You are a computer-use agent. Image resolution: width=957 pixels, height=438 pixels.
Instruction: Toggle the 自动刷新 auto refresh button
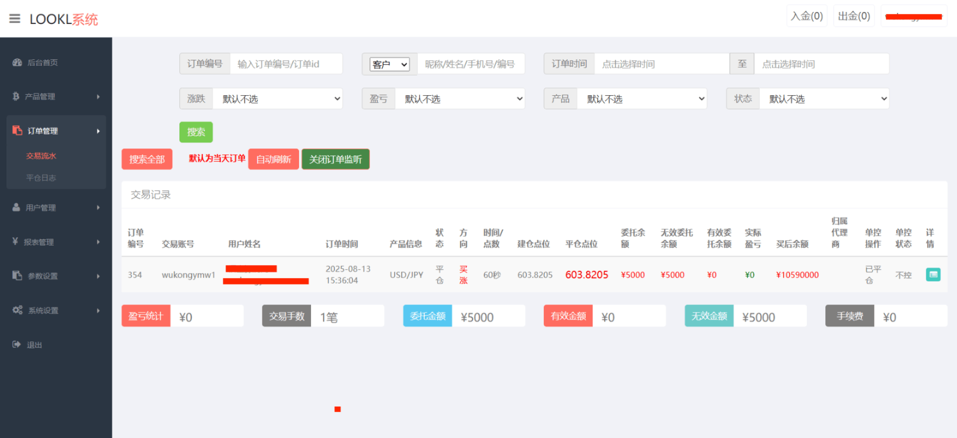(x=273, y=159)
